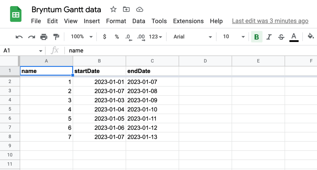
Task: View document cloud save status
Action: click(139, 9)
